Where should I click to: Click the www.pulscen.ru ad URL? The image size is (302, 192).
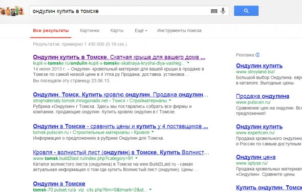(253, 102)
